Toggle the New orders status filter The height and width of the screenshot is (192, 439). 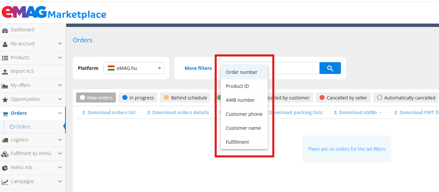pos(96,98)
